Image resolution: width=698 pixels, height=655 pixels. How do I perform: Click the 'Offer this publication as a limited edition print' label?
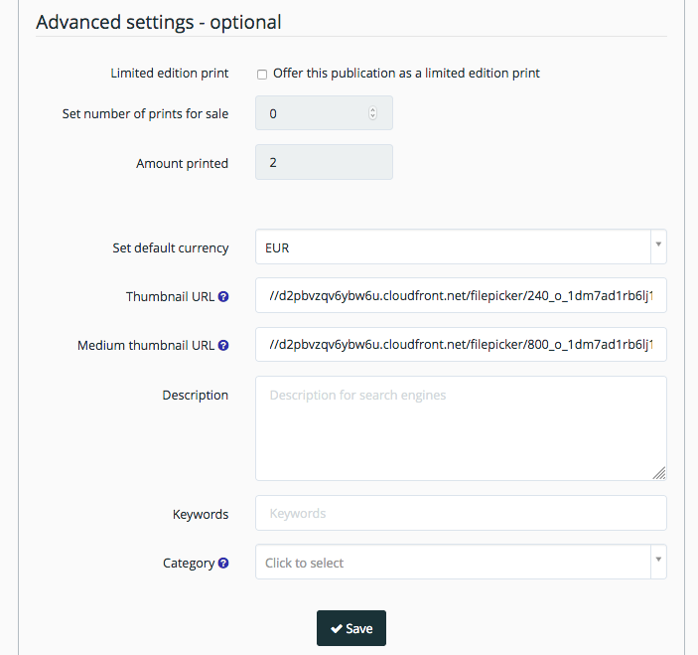(406, 74)
